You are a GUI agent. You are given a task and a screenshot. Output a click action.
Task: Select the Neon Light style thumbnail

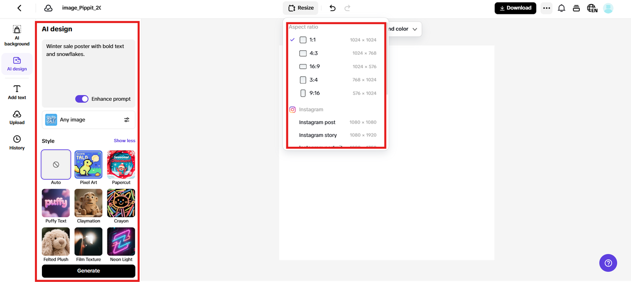tap(121, 241)
